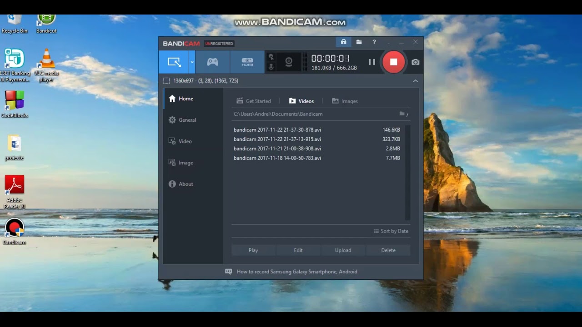Launch Adobe Reader XI desktop shortcut

tap(15, 192)
